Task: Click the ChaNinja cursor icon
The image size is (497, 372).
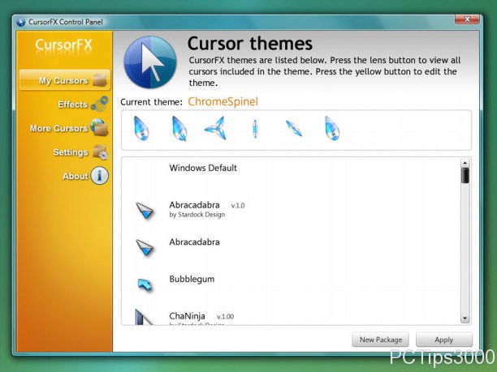Action: point(144,317)
